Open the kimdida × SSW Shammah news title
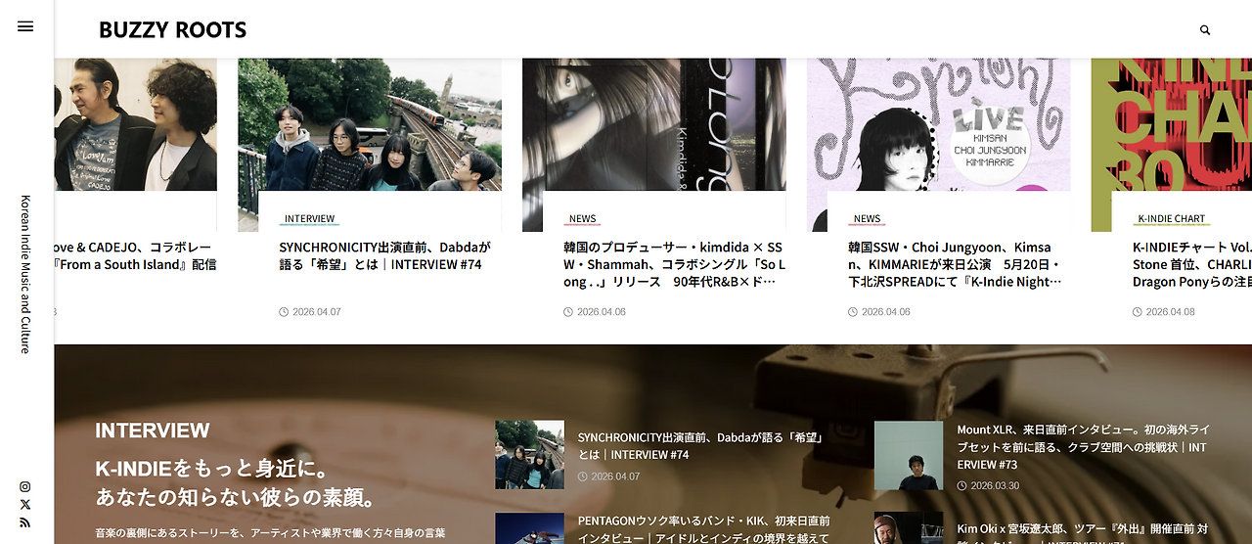1252x544 pixels. click(x=674, y=264)
